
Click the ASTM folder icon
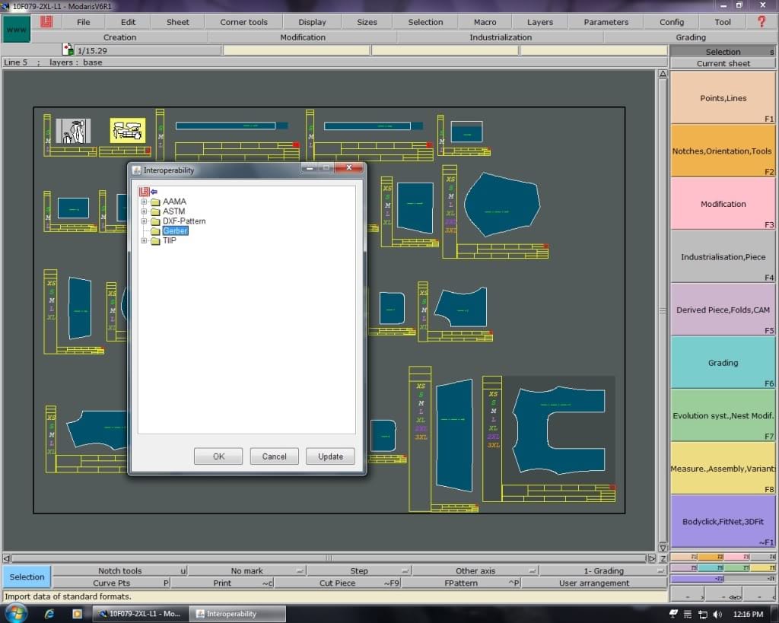coord(155,211)
